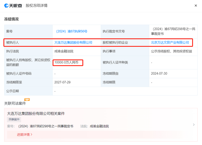Expand related case card right arrow
The width and height of the screenshot is (202, 145).
click(x=194, y=125)
